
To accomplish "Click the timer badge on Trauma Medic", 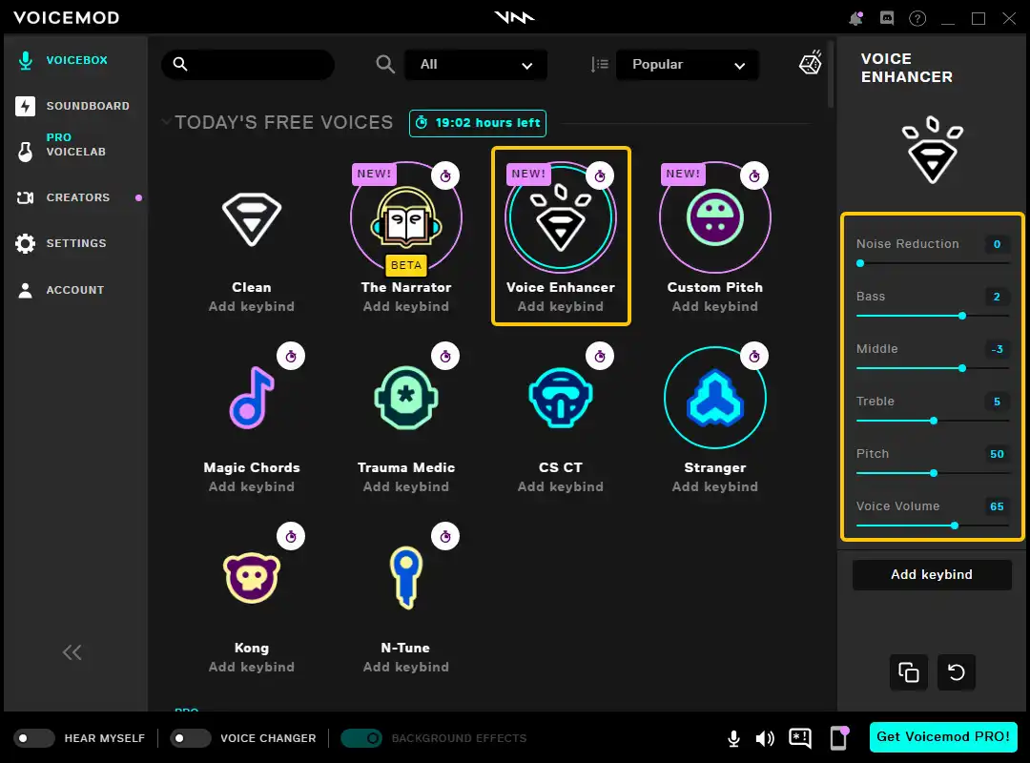I will click(445, 356).
